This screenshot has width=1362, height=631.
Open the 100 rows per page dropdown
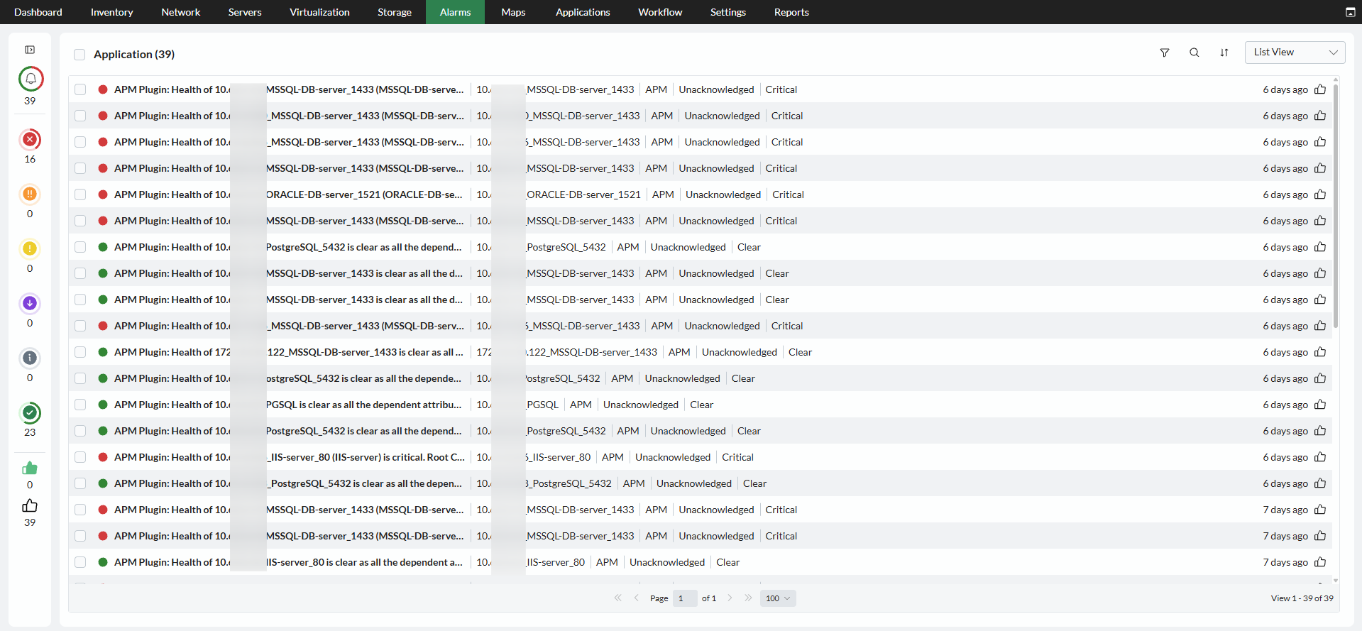coord(778,598)
